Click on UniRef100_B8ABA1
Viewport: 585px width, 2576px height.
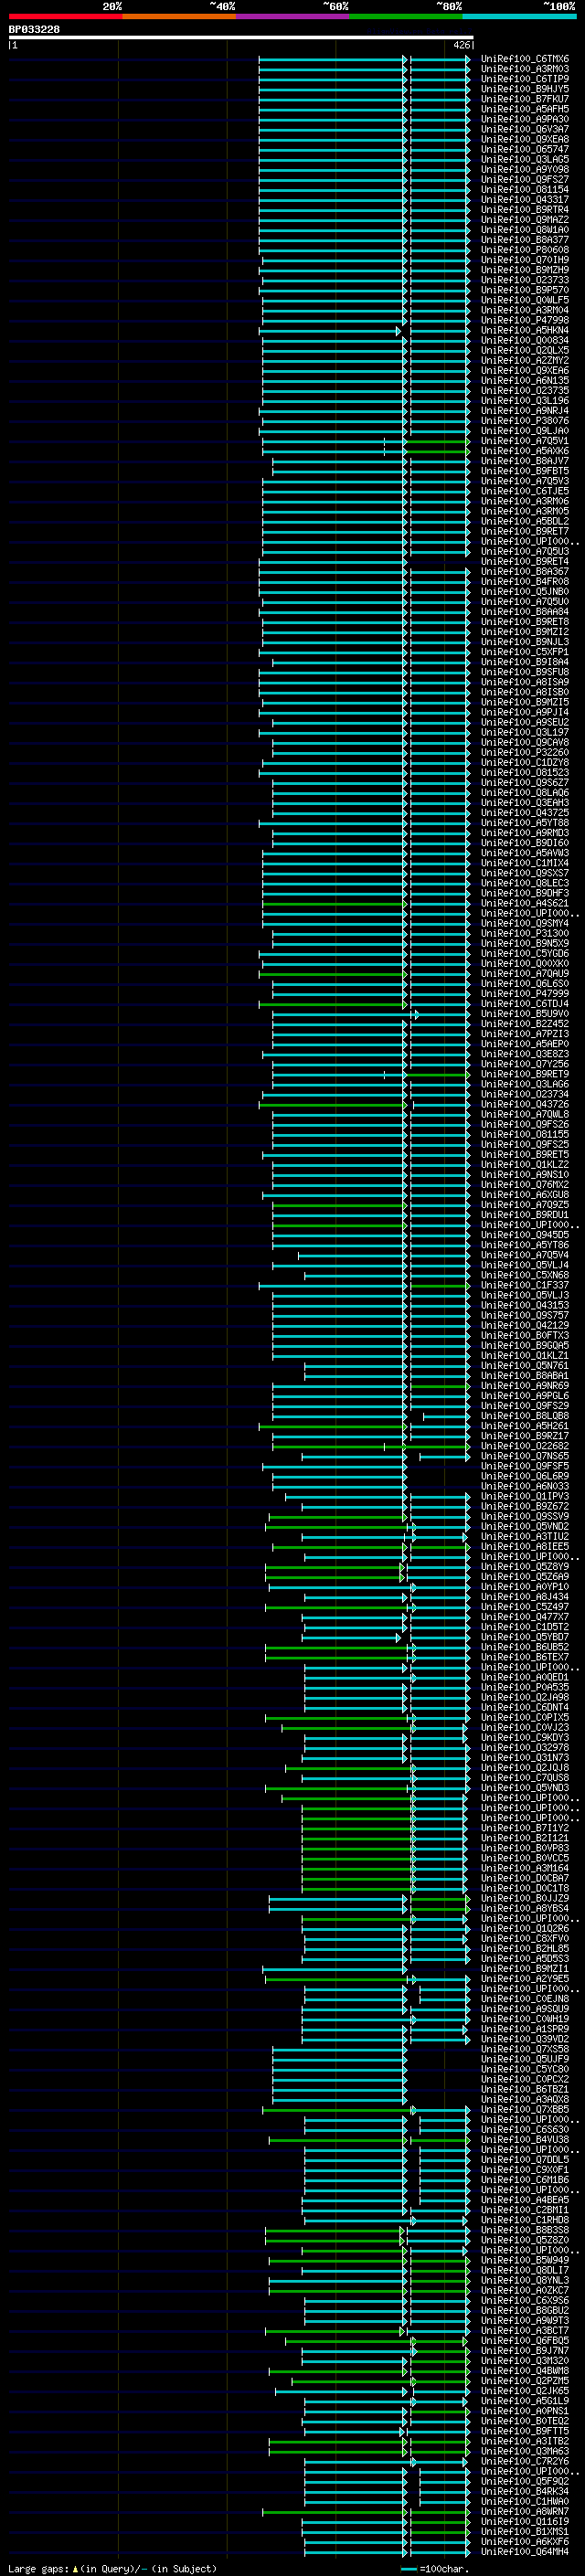[x=524, y=1376]
